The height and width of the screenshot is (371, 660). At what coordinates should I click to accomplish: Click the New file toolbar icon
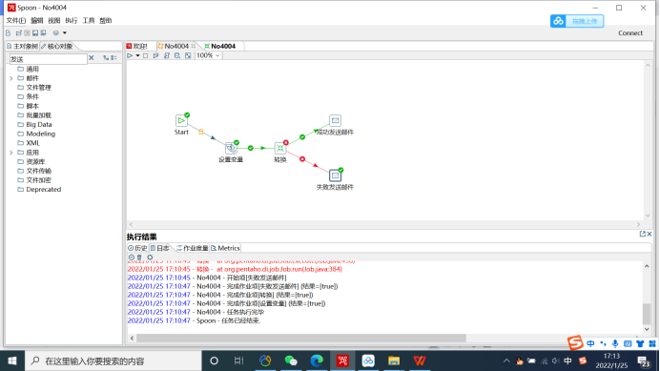tap(8, 32)
